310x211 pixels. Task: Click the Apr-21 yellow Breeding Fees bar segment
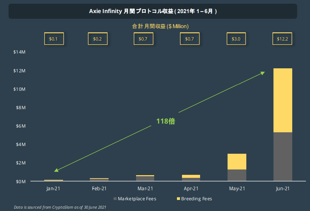click(191, 176)
